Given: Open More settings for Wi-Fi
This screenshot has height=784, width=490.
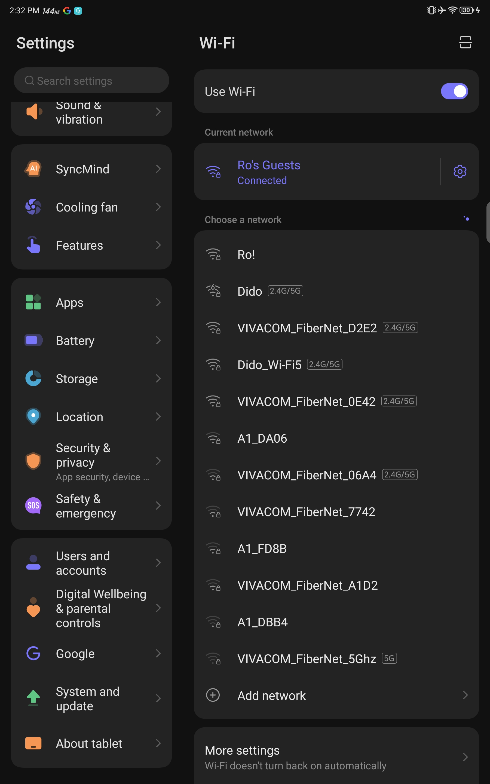Looking at the screenshot, I should (x=336, y=757).
